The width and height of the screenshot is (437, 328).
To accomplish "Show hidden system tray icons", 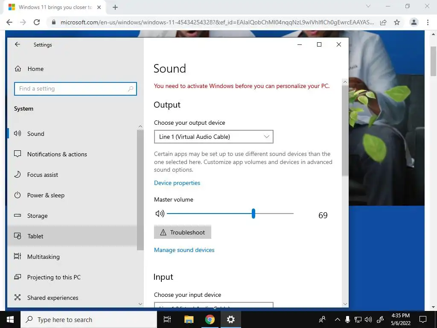I will [x=338, y=319].
